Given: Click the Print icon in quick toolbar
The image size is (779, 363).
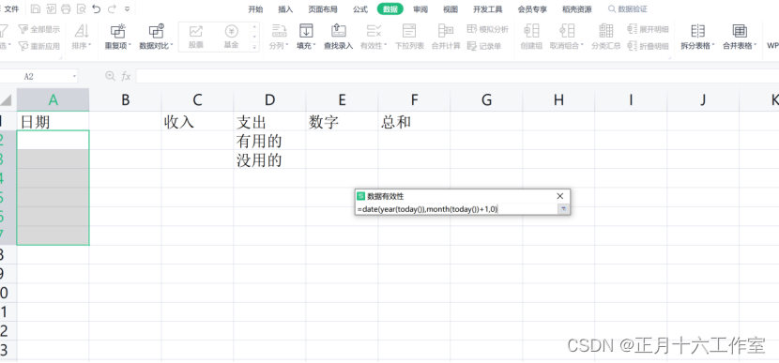Looking at the screenshot, I should [66, 9].
